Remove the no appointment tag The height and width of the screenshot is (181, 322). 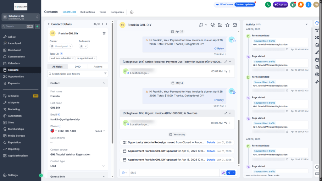point(95,58)
